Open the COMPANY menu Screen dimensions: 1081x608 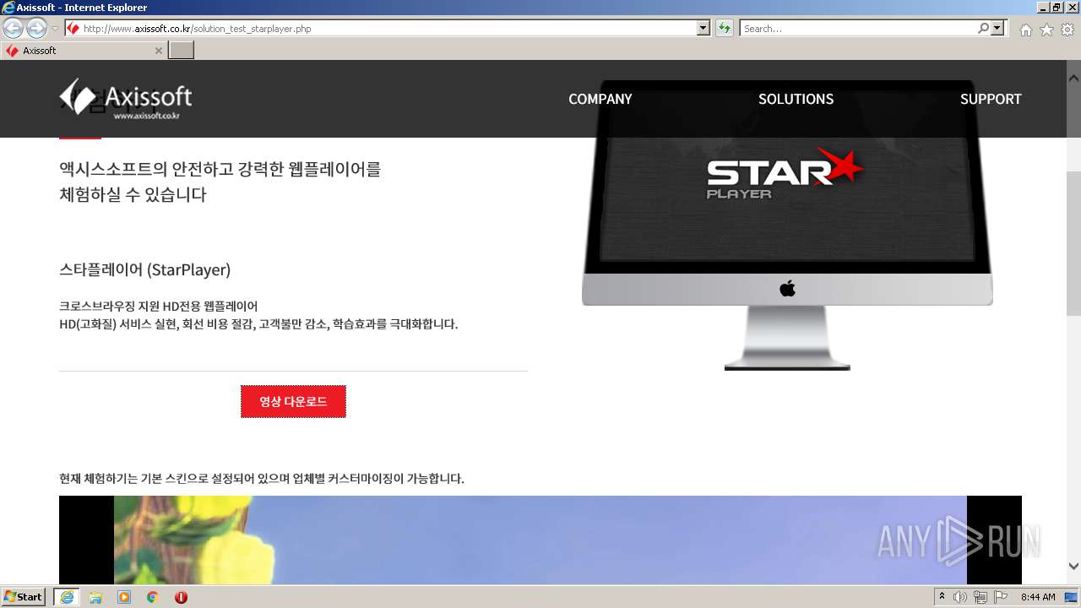[x=600, y=99]
